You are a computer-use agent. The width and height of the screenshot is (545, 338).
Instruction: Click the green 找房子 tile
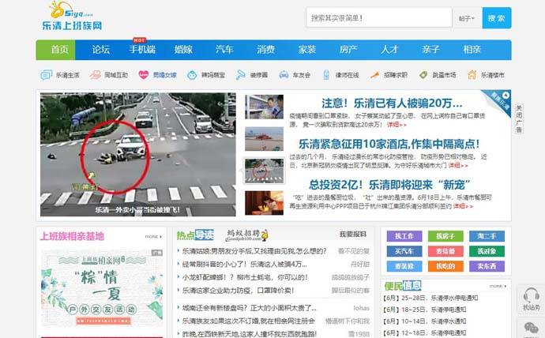[445, 236]
